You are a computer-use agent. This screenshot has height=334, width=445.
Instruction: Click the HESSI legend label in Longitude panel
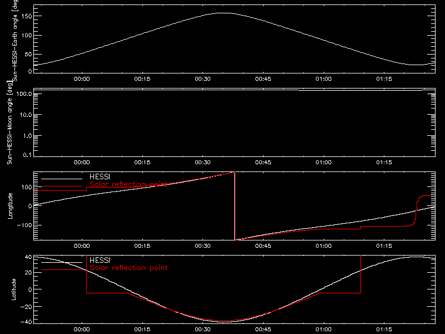(100, 176)
